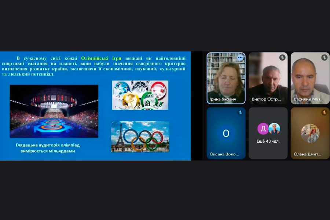
Task: Select Ірина Янович video tile
Action: coord(226,78)
